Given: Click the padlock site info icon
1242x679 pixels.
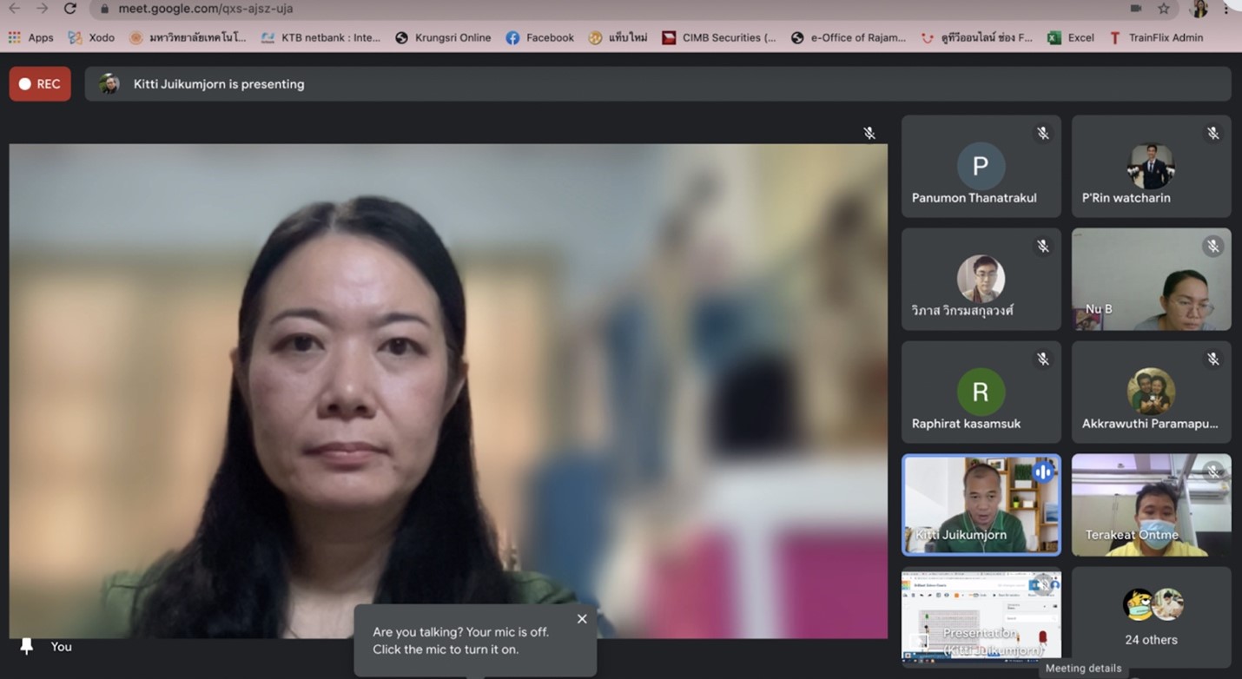Looking at the screenshot, I should click(105, 9).
